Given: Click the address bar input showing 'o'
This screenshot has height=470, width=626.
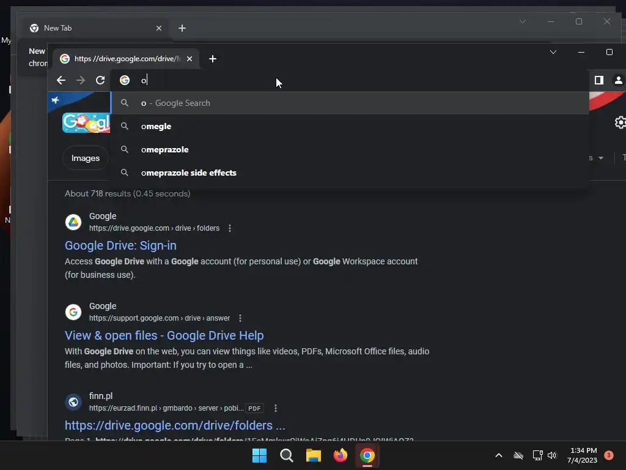Looking at the screenshot, I should pyautogui.click(x=349, y=80).
